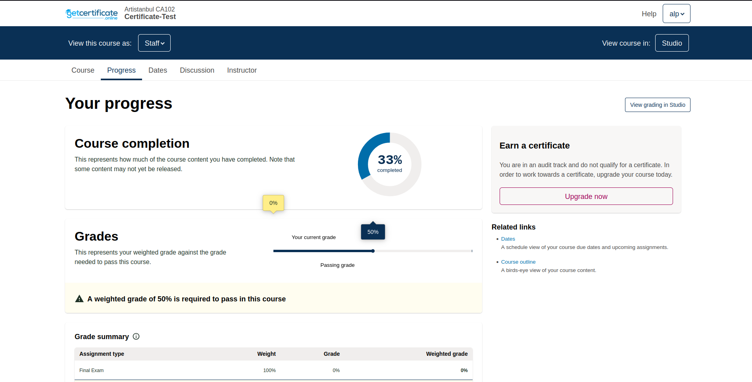Open the course in Studio
This screenshot has width=752, height=382.
[x=671, y=43]
